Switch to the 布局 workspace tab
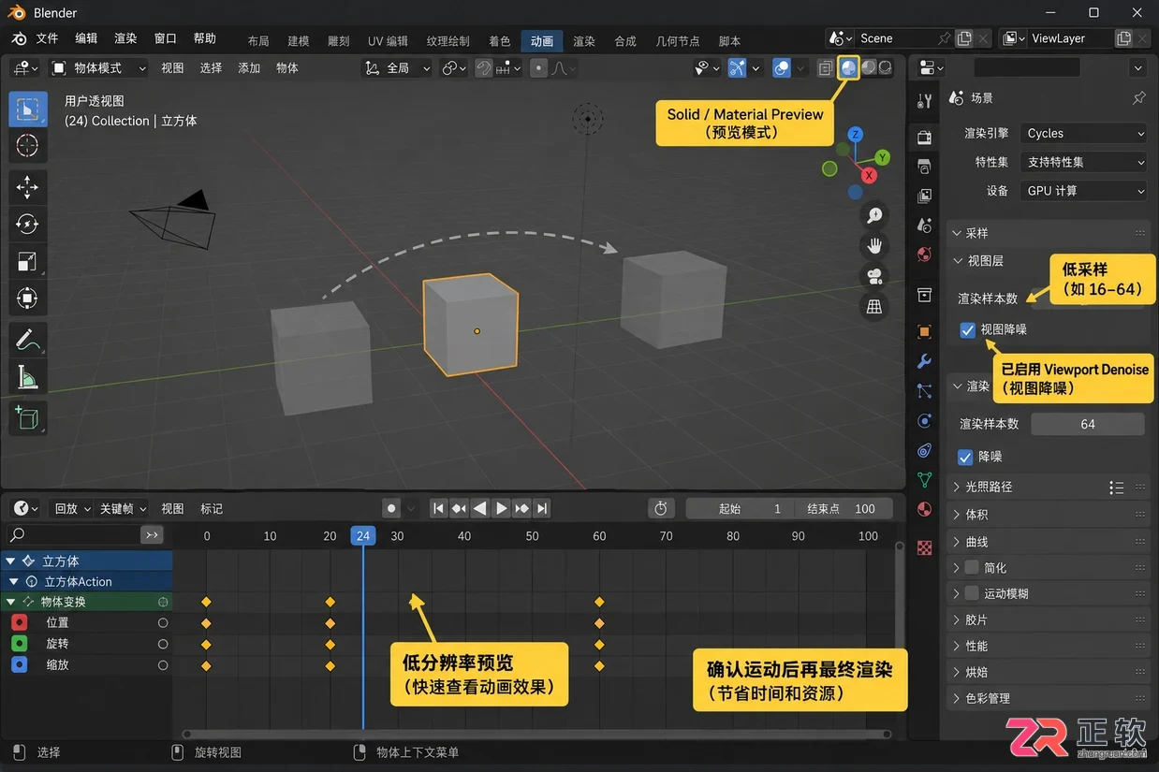Viewport: 1159px width, 772px height. pyautogui.click(x=258, y=41)
